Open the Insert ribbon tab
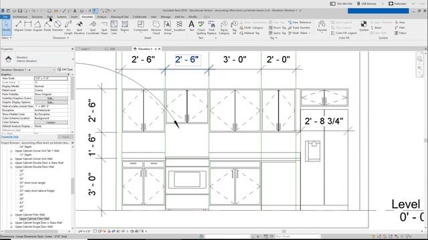428x240 pixels. coord(74,17)
